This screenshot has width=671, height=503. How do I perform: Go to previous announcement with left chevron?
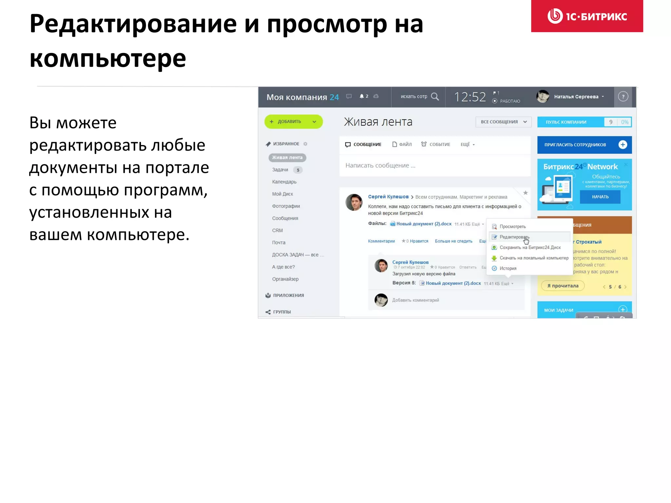click(604, 287)
